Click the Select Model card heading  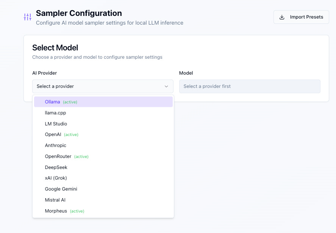point(55,48)
